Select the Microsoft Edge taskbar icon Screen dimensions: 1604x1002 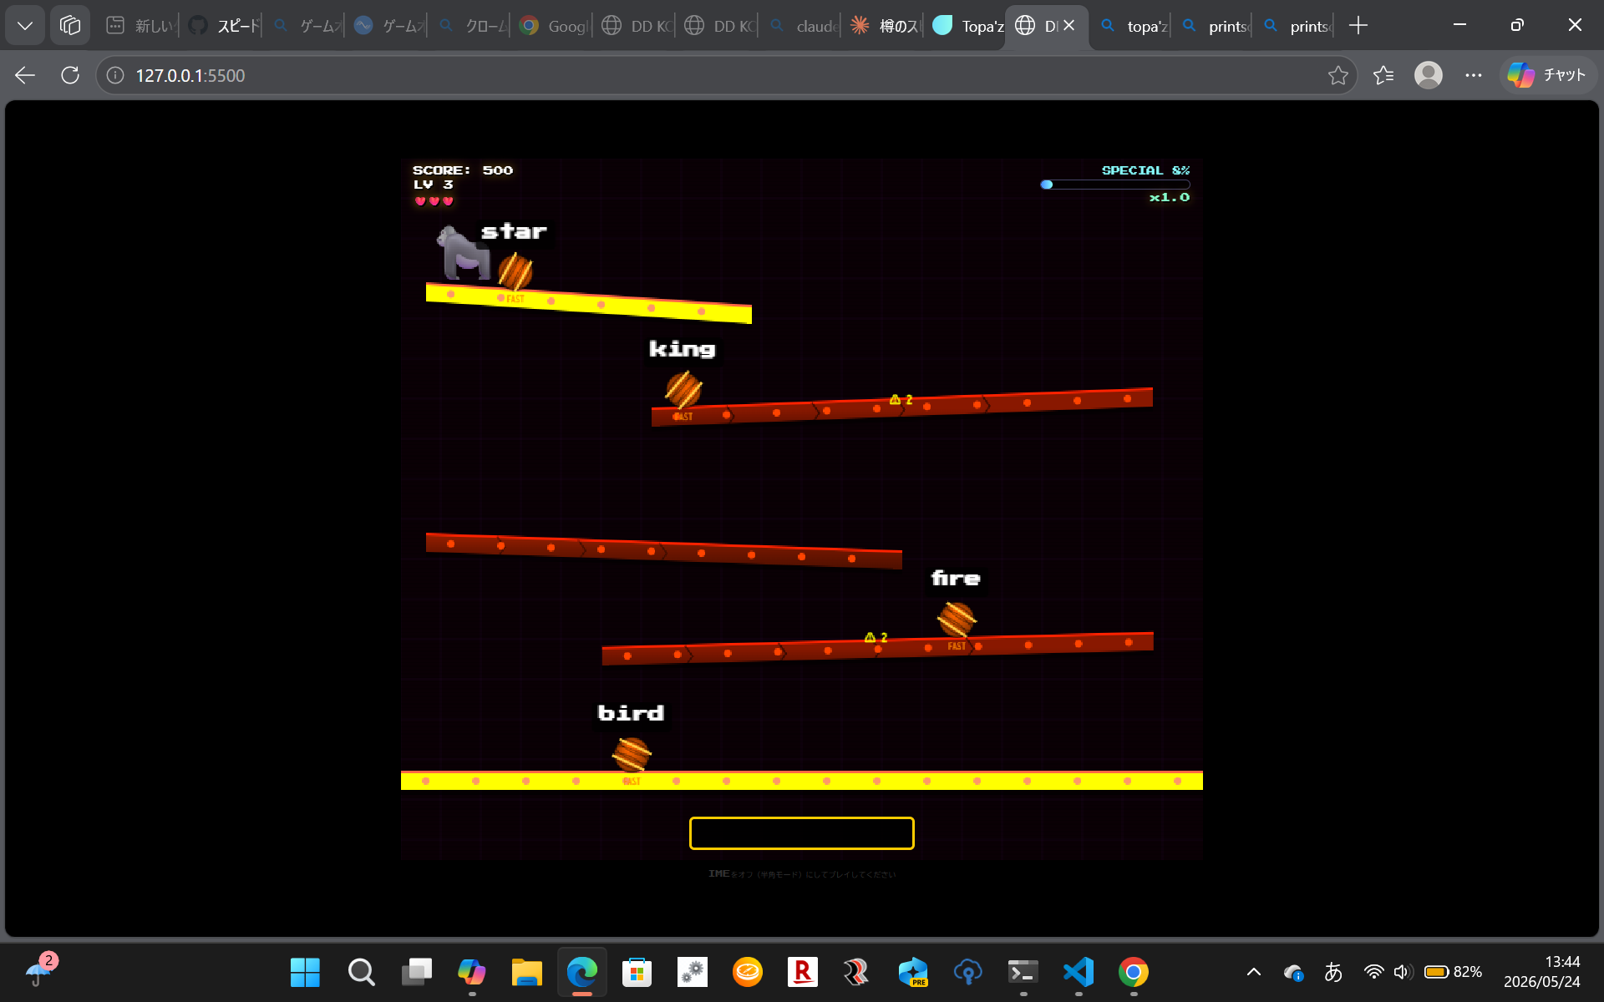tap(581, 972)
